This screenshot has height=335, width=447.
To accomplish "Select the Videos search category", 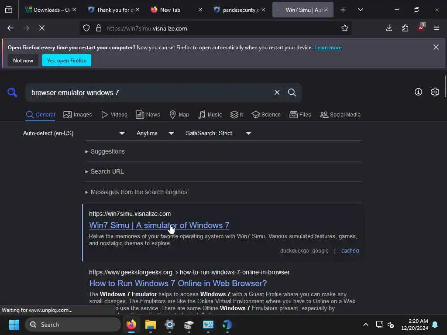I will coord(114,115).
